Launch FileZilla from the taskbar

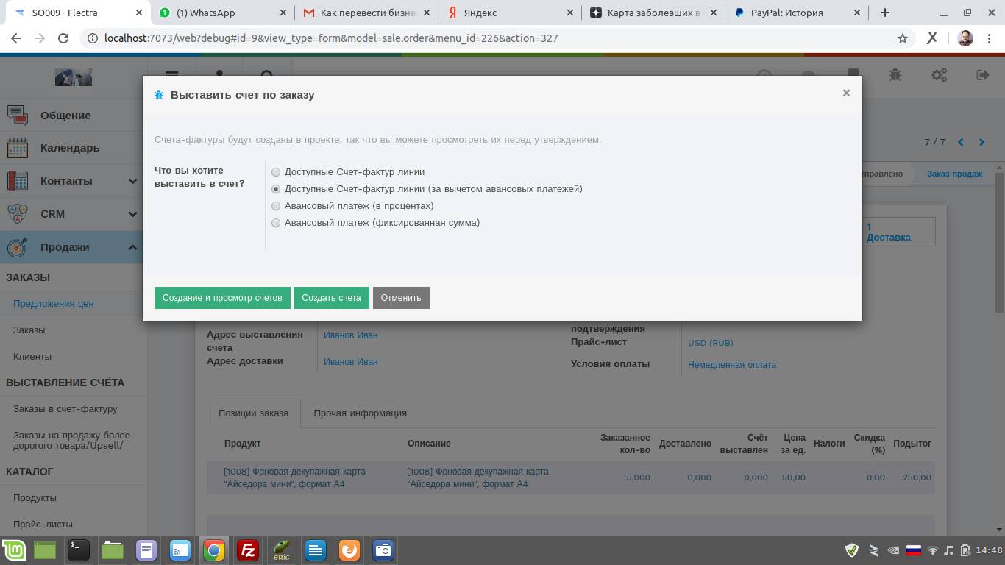pyautogui.click(x=248, y=550)
